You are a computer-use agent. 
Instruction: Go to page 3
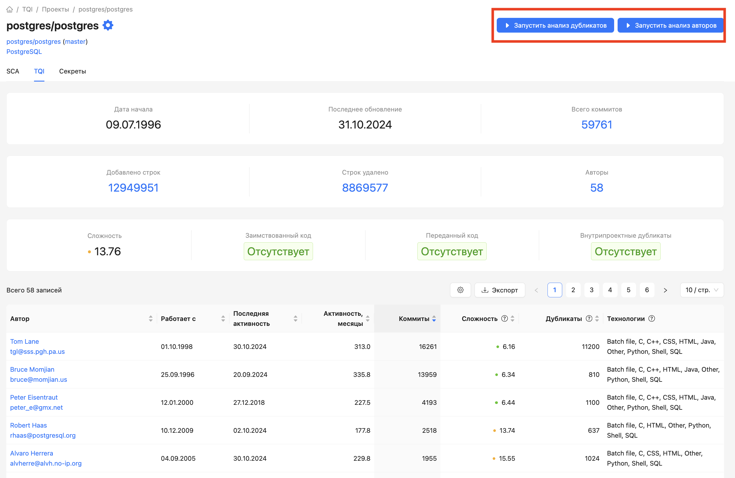(x=592, y=290)
